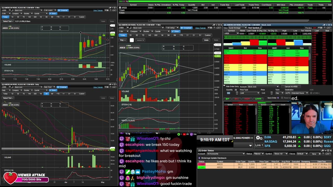Open the Select Tool dropdown in 5 Min chart
This screenshot has width=333, height=187.
pos(8,21)
